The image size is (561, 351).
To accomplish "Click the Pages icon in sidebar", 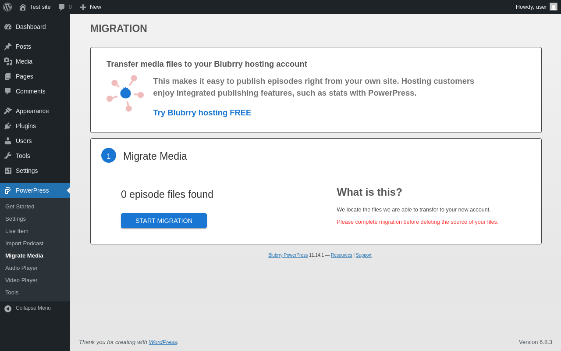I will coord(8,76).
